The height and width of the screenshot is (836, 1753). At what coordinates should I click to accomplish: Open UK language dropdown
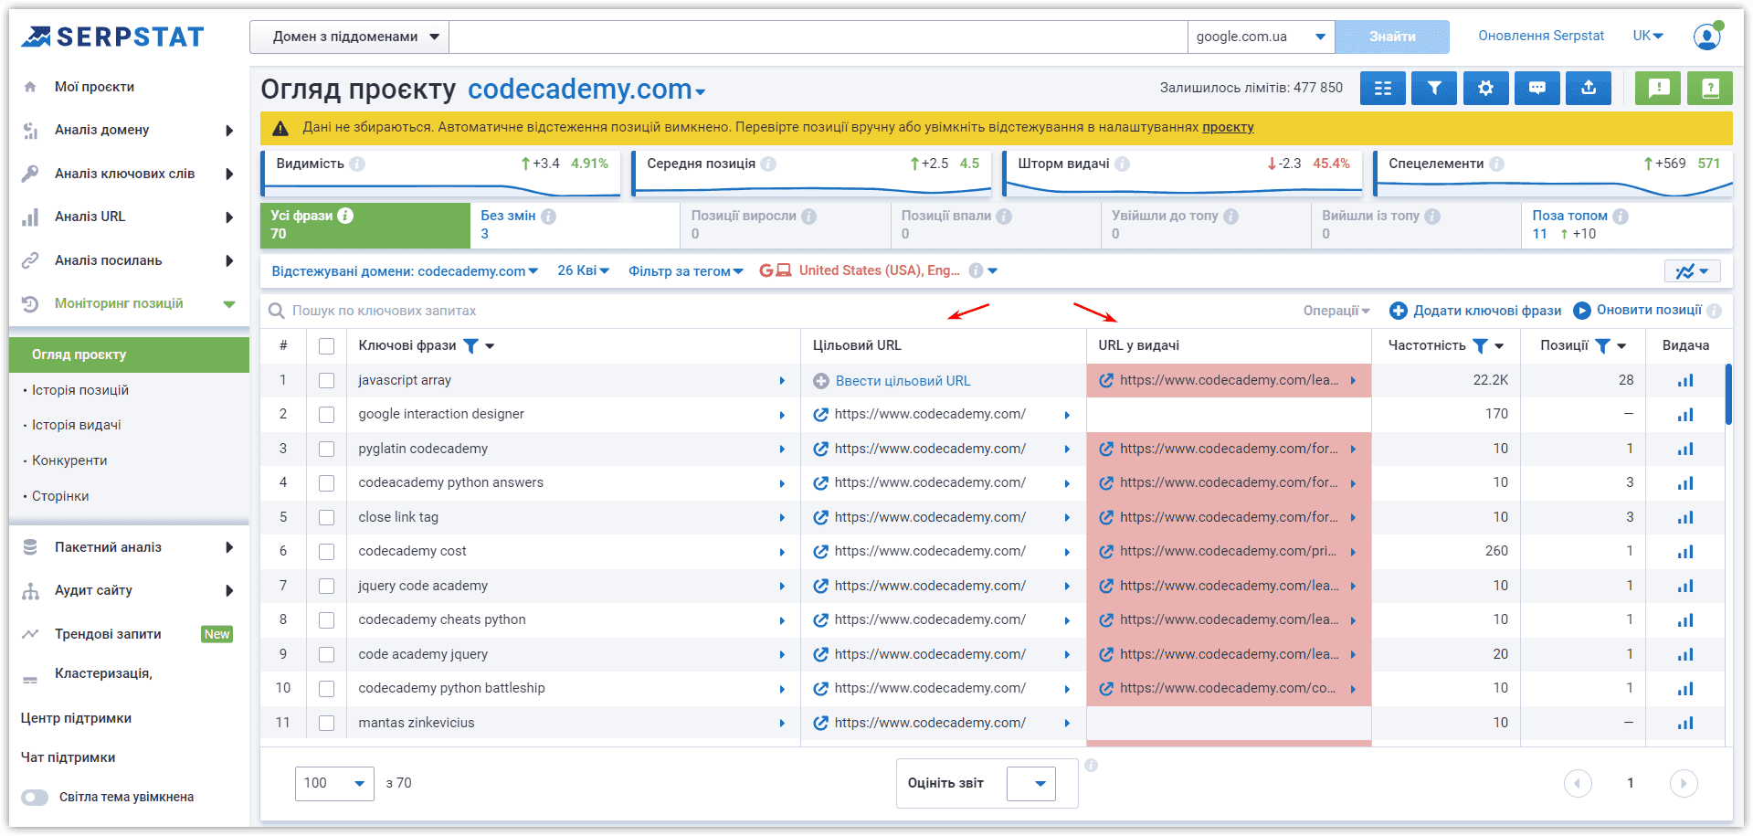click(x=1648, y=36)
